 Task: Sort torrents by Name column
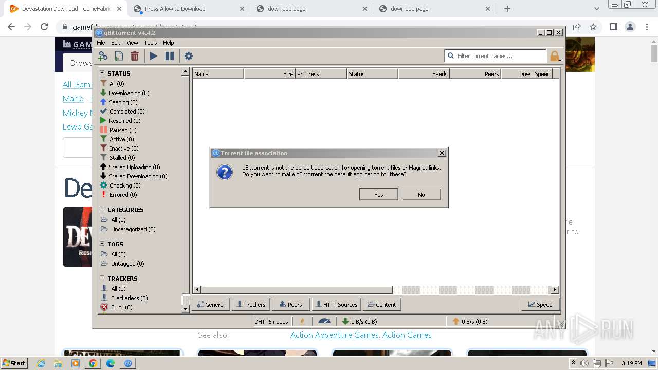(218, 74)
